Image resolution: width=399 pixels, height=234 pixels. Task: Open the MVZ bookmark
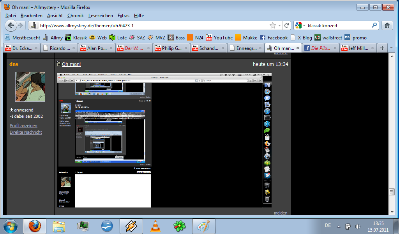coord(156,38)
